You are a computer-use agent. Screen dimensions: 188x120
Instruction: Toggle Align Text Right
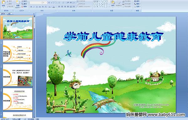pos(65,7)
